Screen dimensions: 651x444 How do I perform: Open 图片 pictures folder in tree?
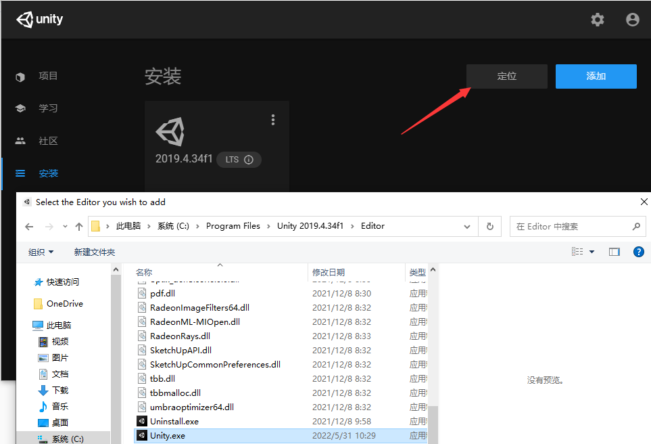(59, 358)
